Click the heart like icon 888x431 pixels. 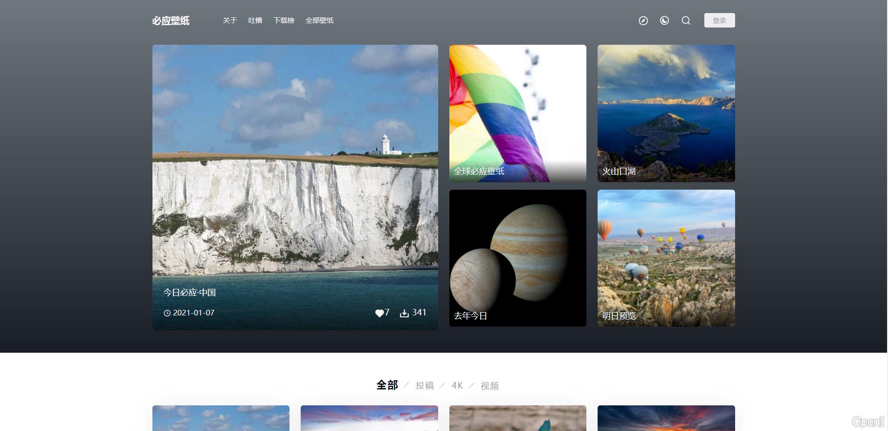coord(379,313)
